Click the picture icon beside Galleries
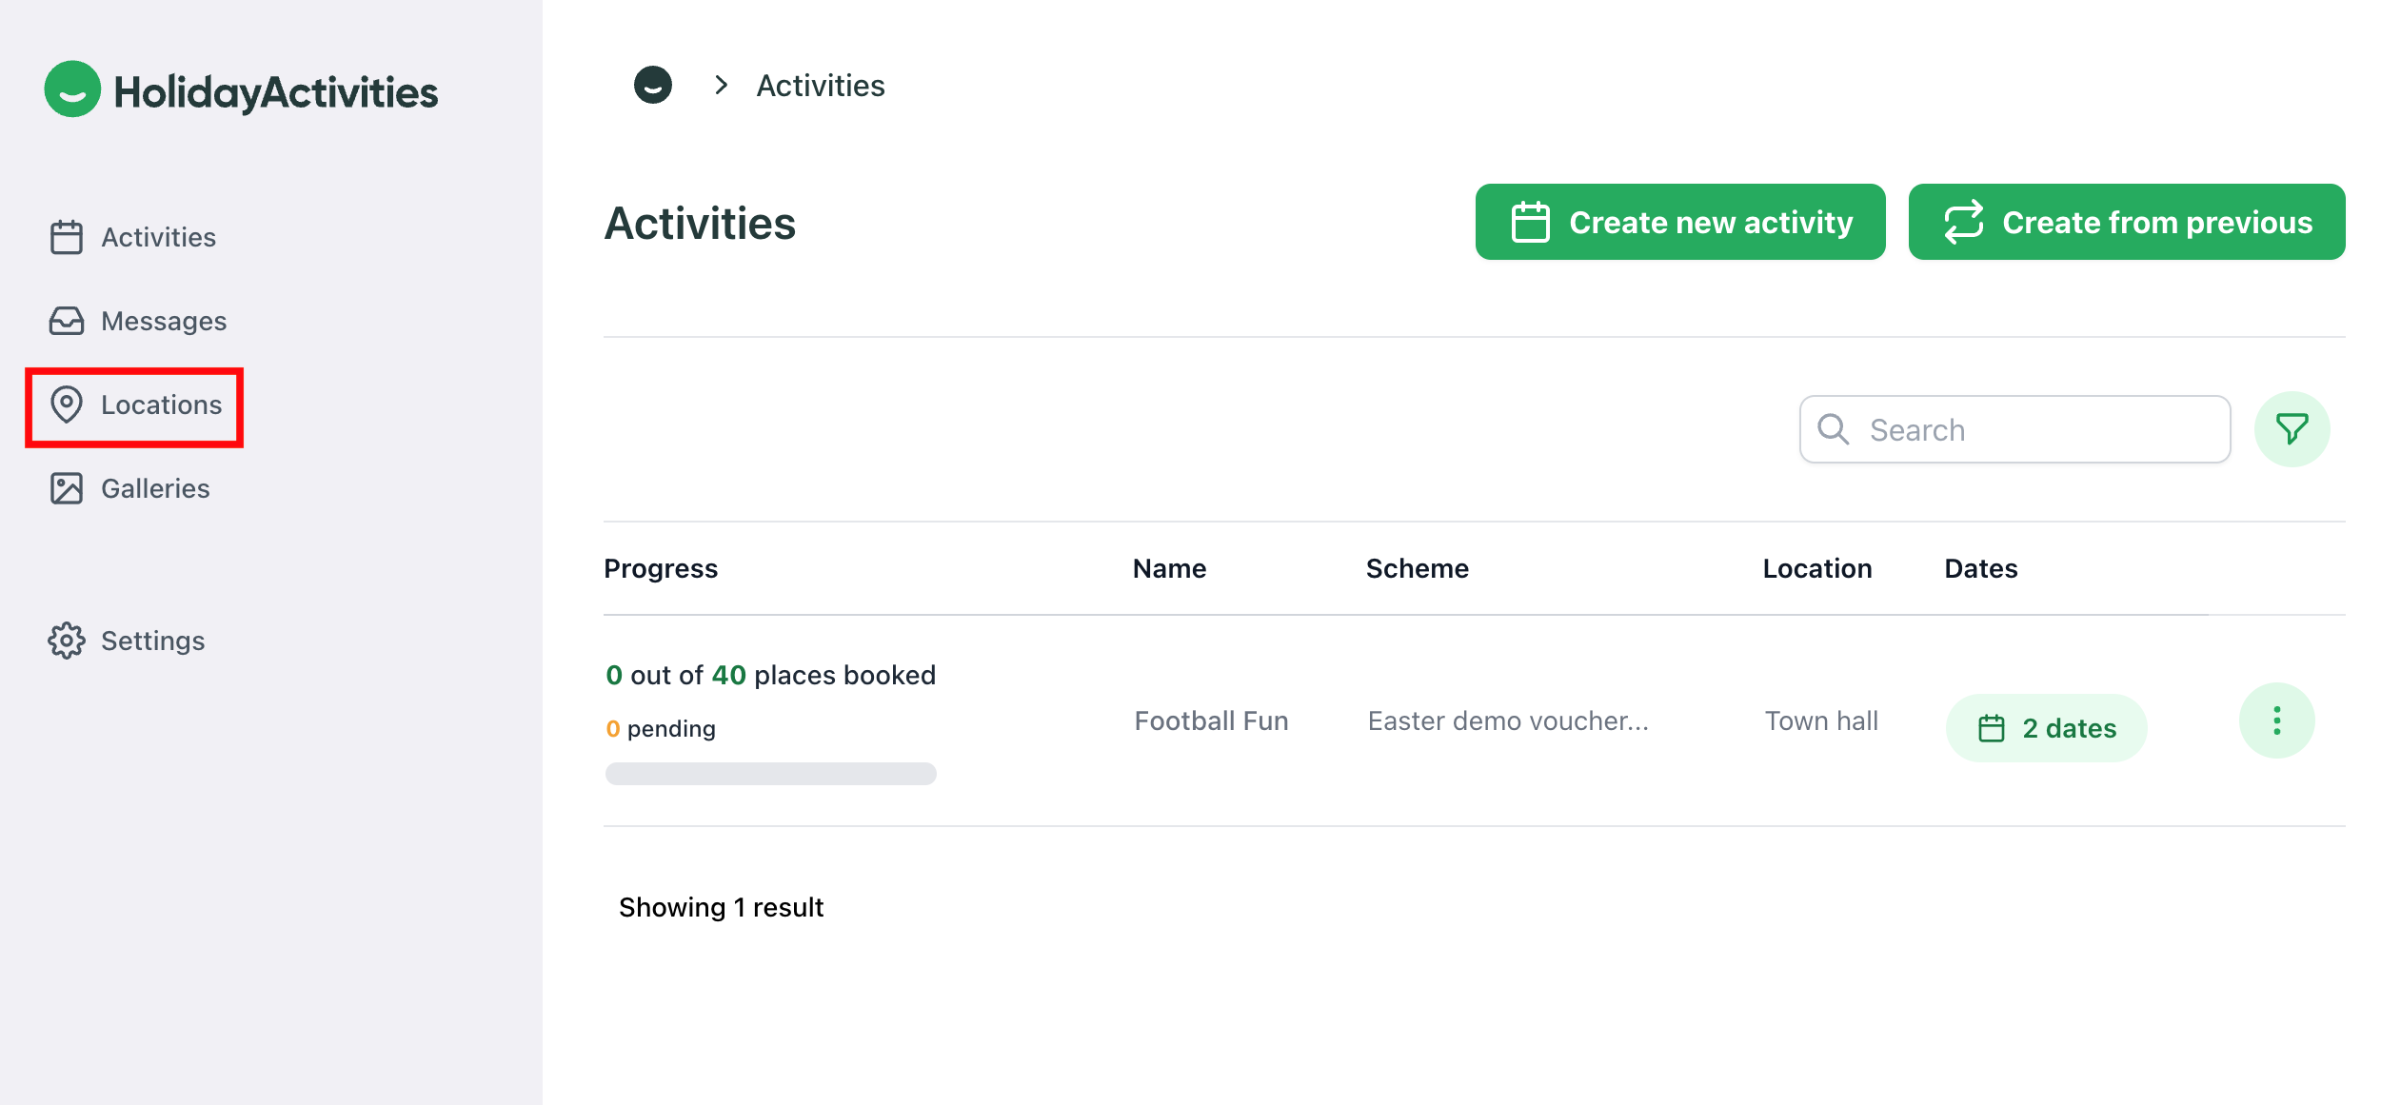Image resolution: width=2401 pixels, height=1105 pixels. point(67,488)
